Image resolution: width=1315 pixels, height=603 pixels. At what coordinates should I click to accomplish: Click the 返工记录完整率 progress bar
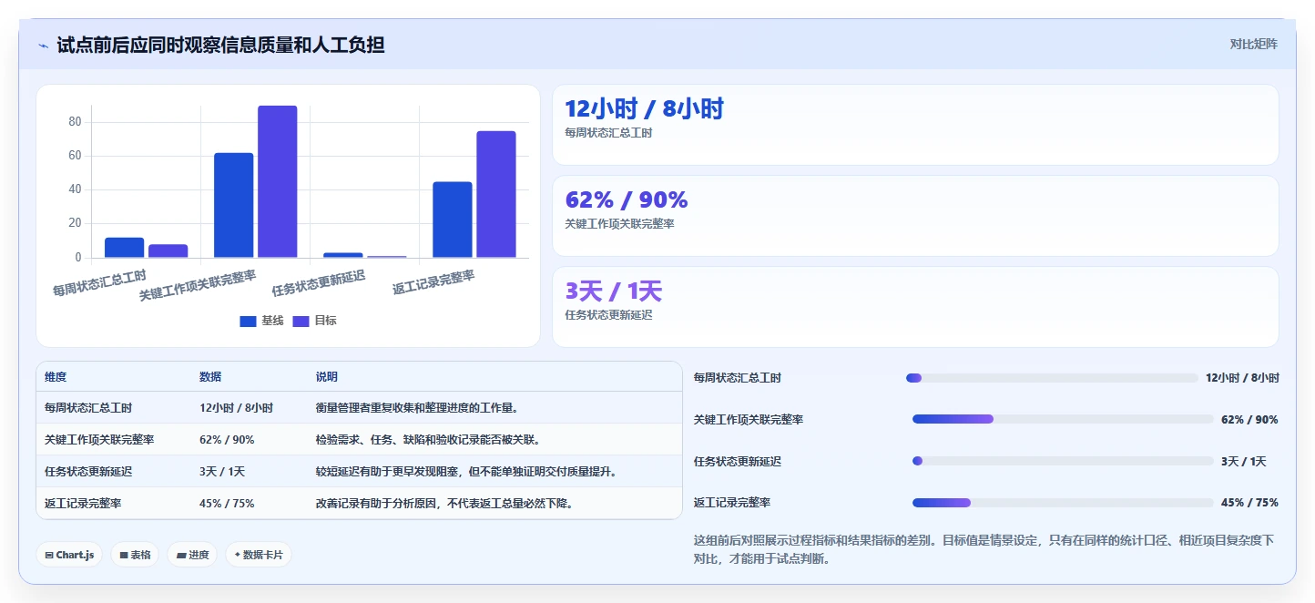(x=1063, y=503)
